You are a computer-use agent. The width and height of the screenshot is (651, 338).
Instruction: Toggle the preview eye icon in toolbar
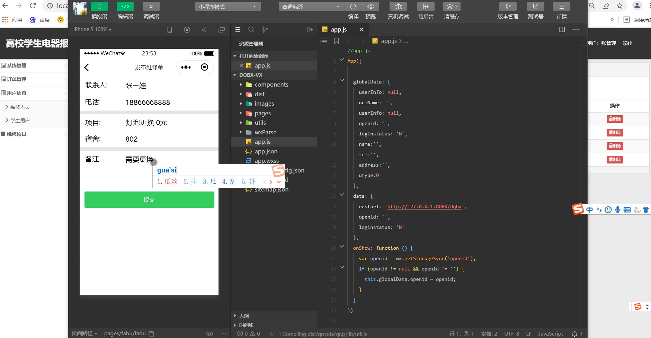pos(371,7)
